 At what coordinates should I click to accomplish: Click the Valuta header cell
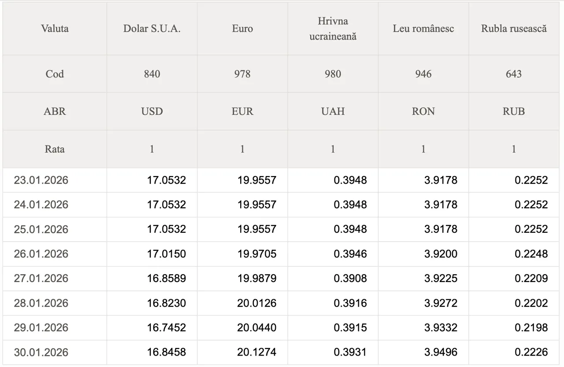click(55, 29)
